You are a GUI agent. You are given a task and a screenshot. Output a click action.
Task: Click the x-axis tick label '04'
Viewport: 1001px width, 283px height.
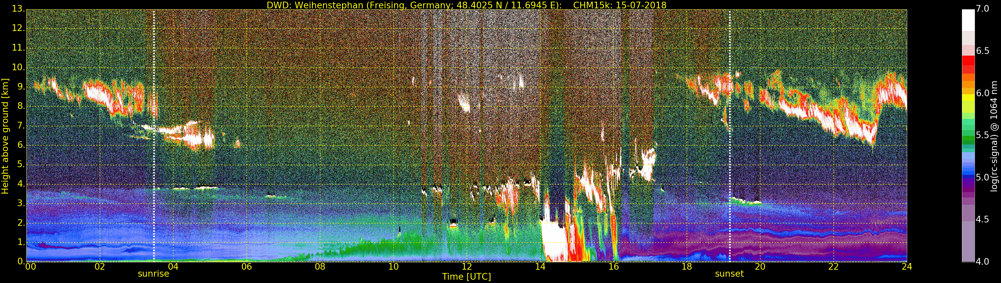(x=173, y=267)
